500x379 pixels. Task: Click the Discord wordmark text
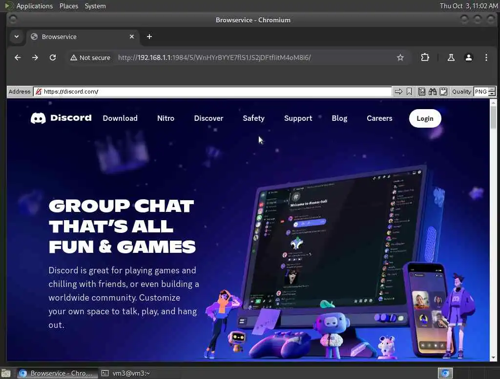point(71,118)
